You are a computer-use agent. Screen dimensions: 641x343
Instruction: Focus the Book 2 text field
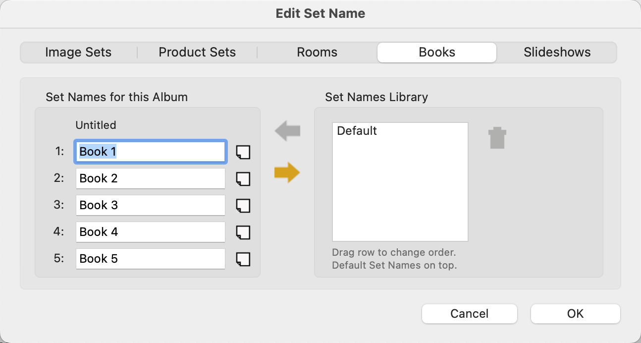tap(151, 178)
